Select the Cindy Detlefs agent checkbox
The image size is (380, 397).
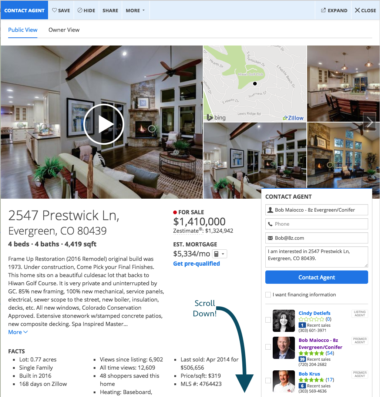pyautogui.click(x=268, y=320)
